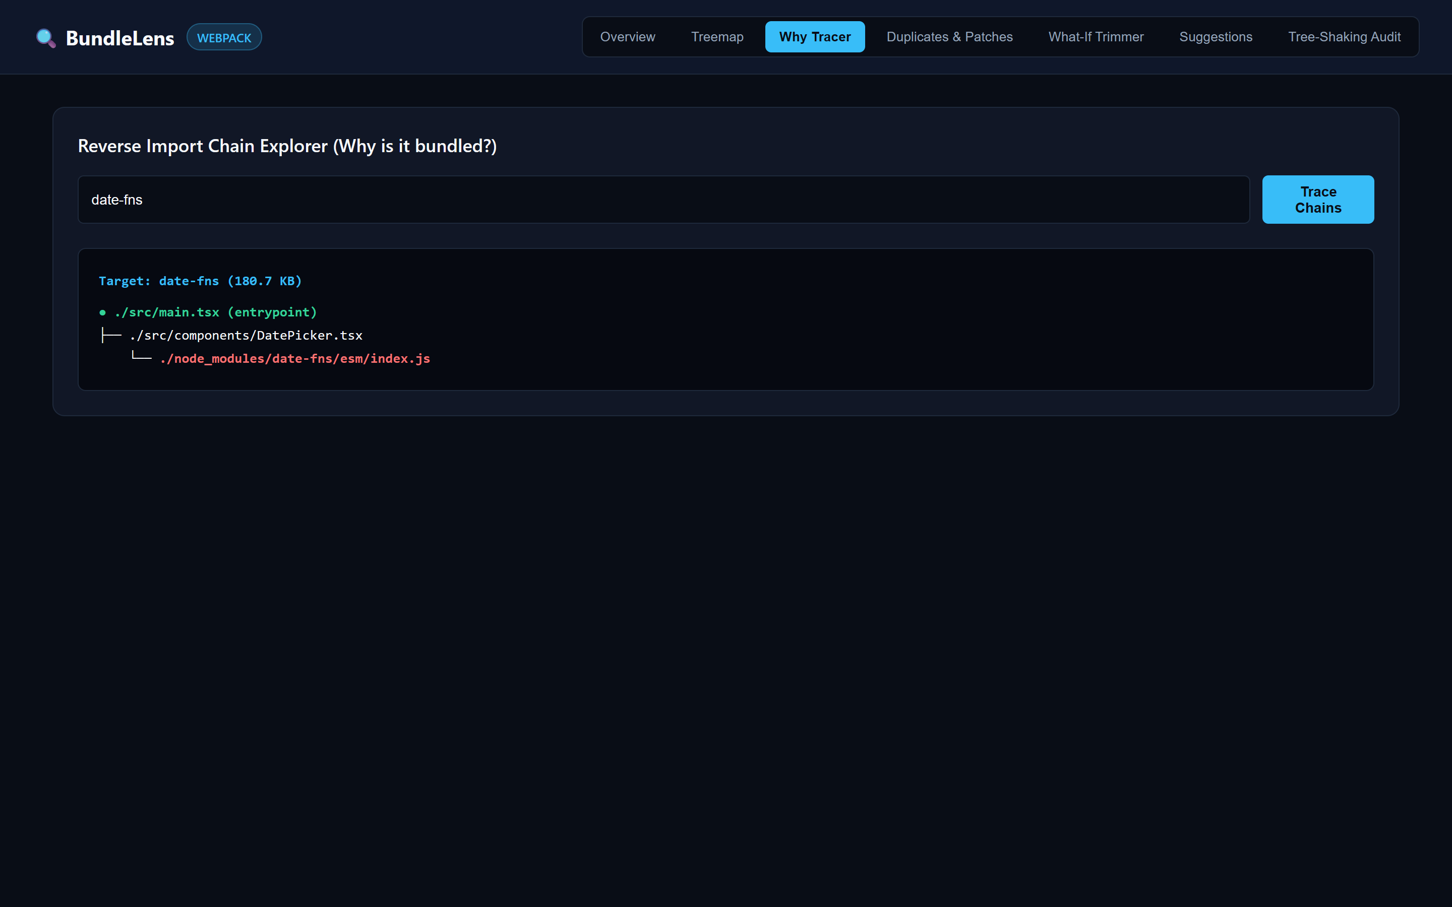Click the Trace Chains button

click(x=1317, y=200)
